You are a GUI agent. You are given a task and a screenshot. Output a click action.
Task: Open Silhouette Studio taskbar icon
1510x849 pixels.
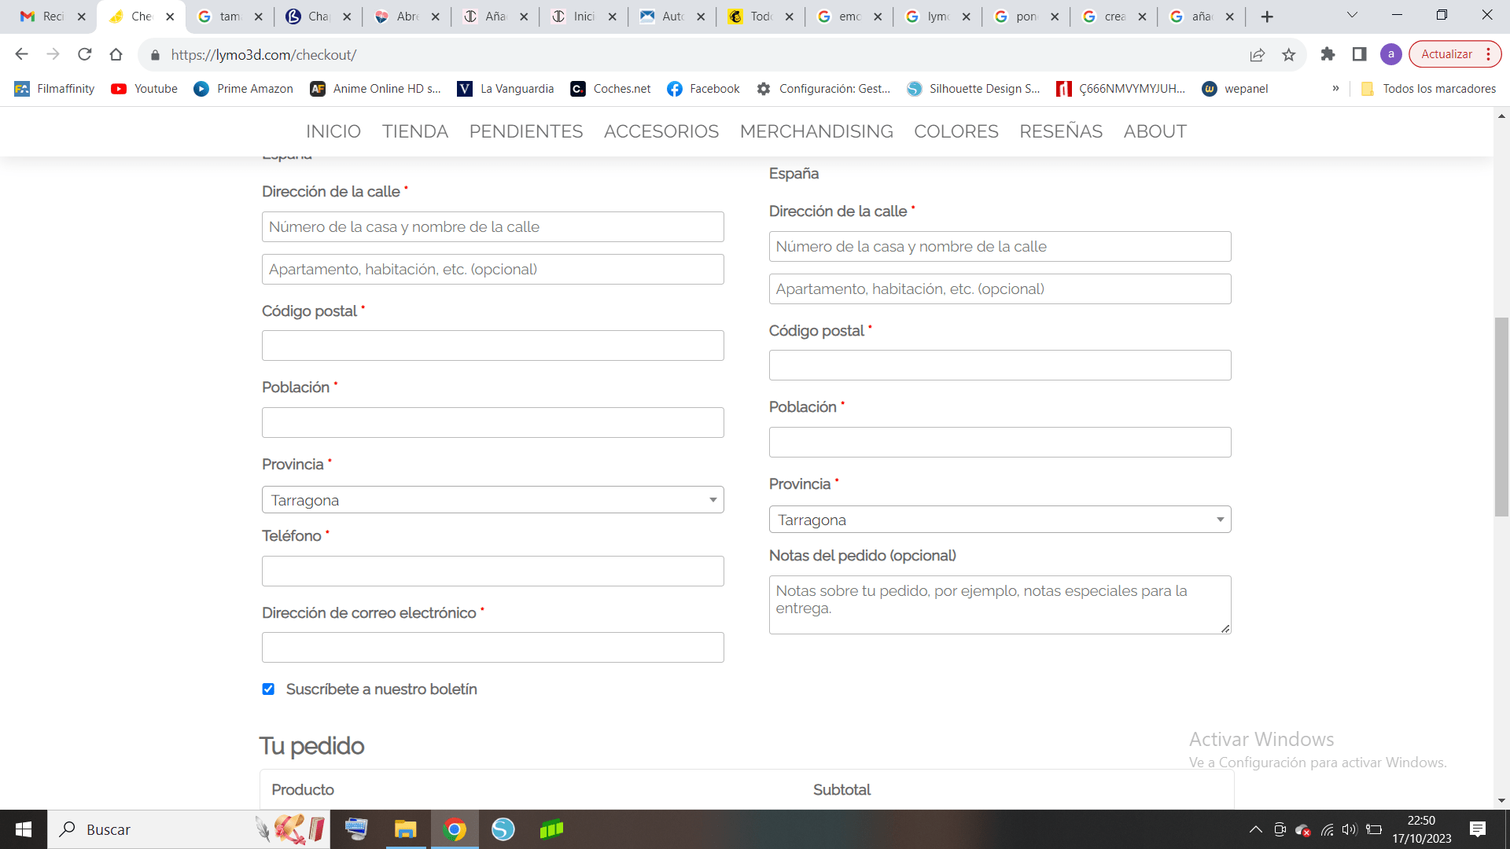[503, 829]
